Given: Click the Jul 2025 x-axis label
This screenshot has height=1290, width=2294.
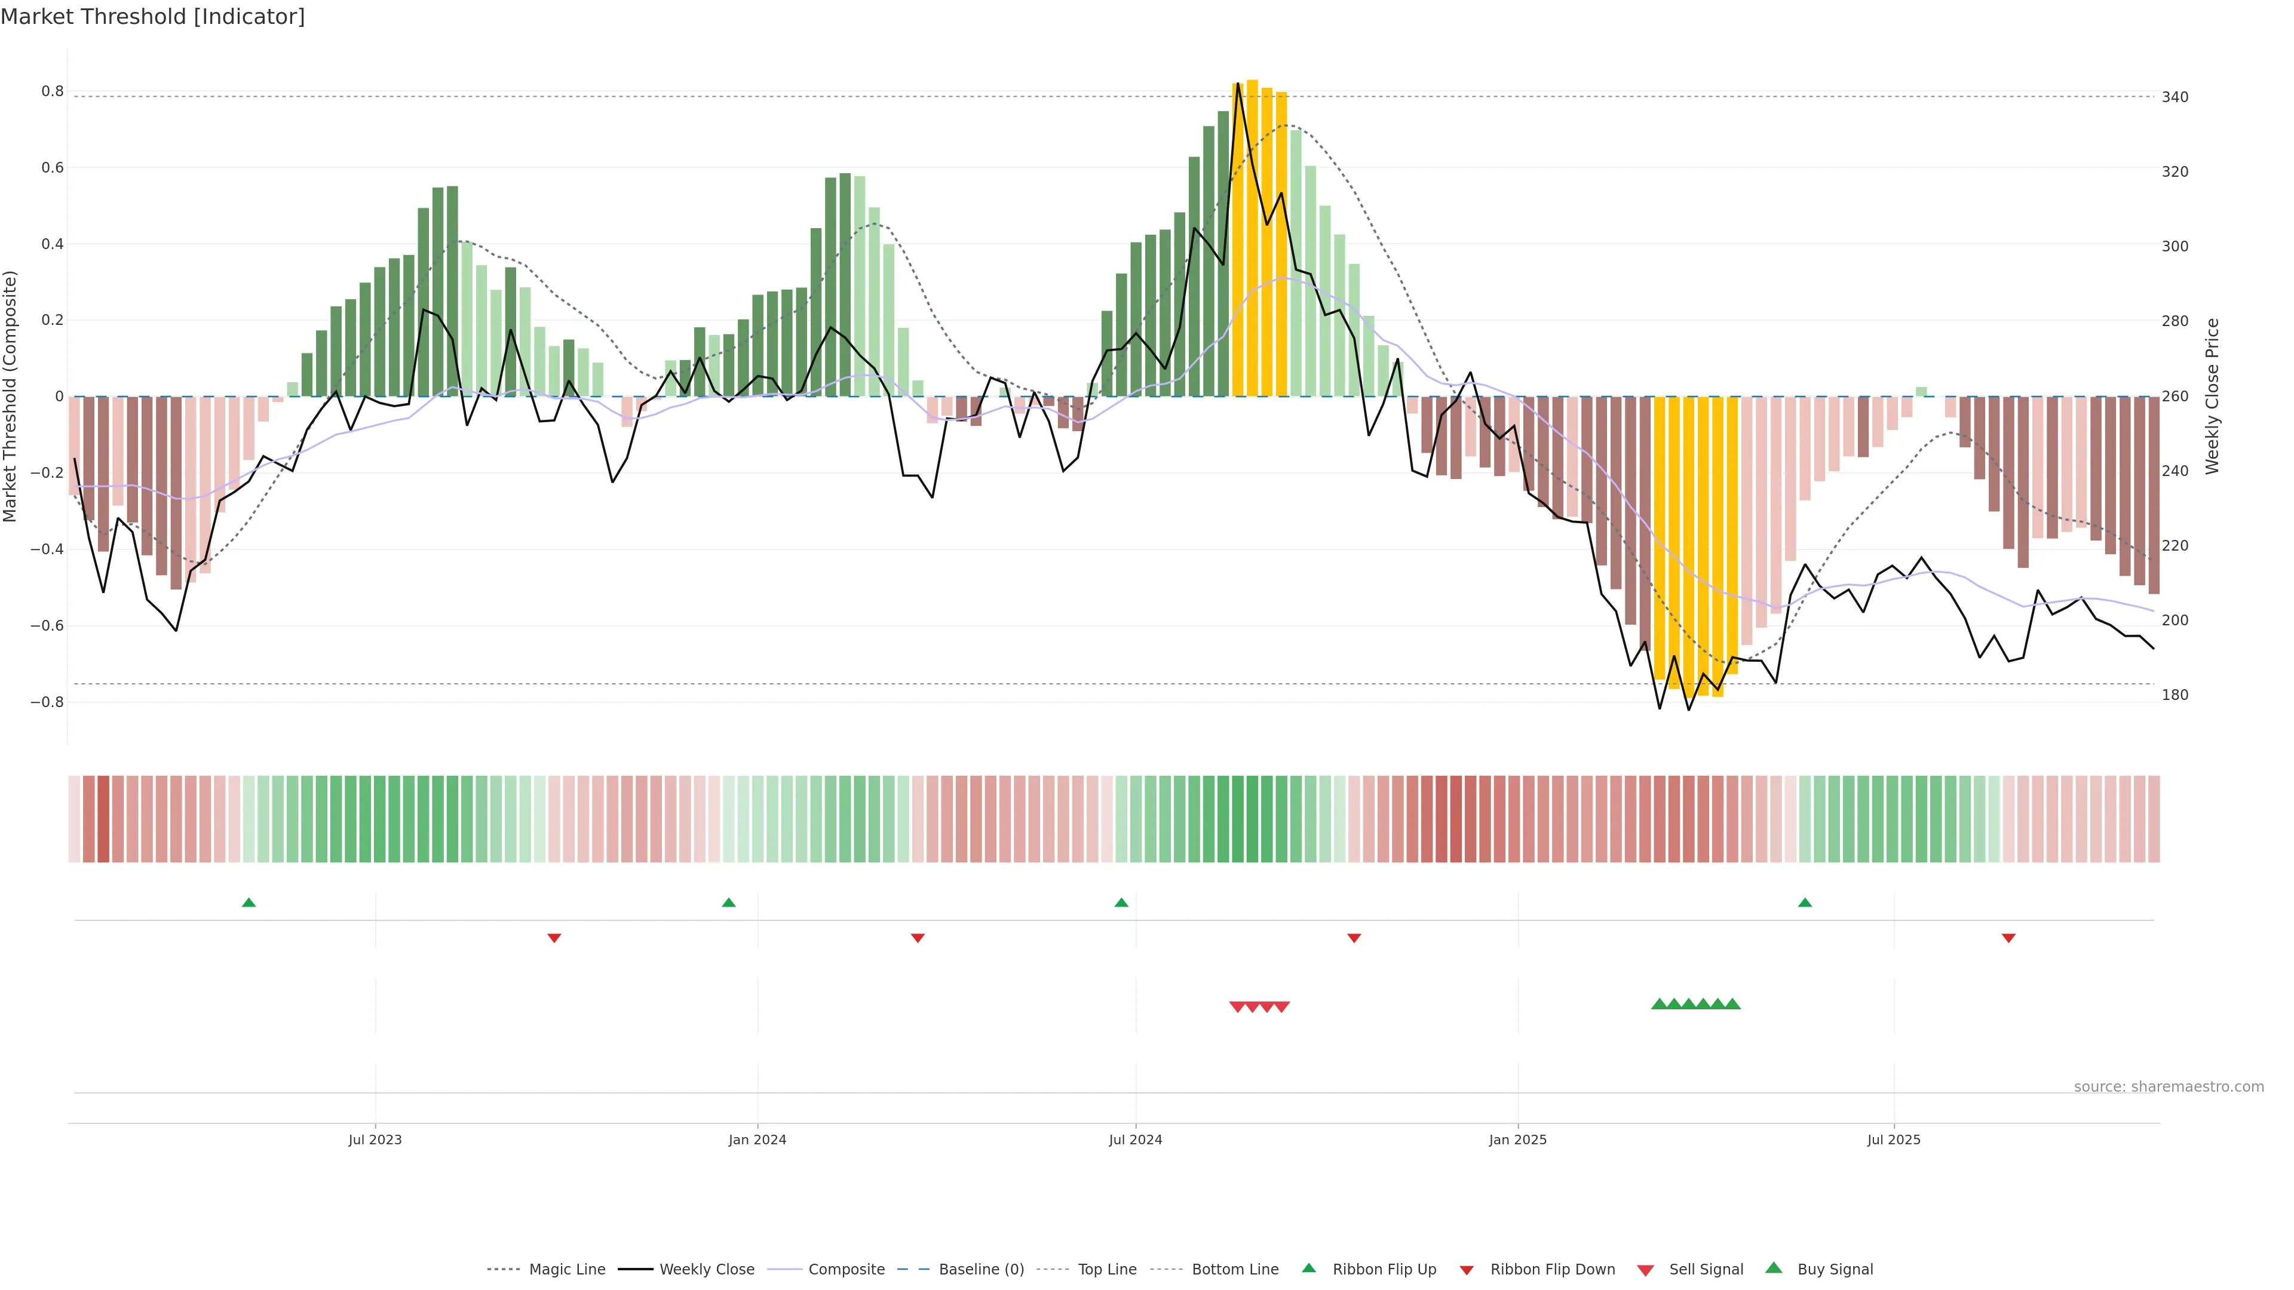Looking at the screenshot, I should coord(1893,1139).
